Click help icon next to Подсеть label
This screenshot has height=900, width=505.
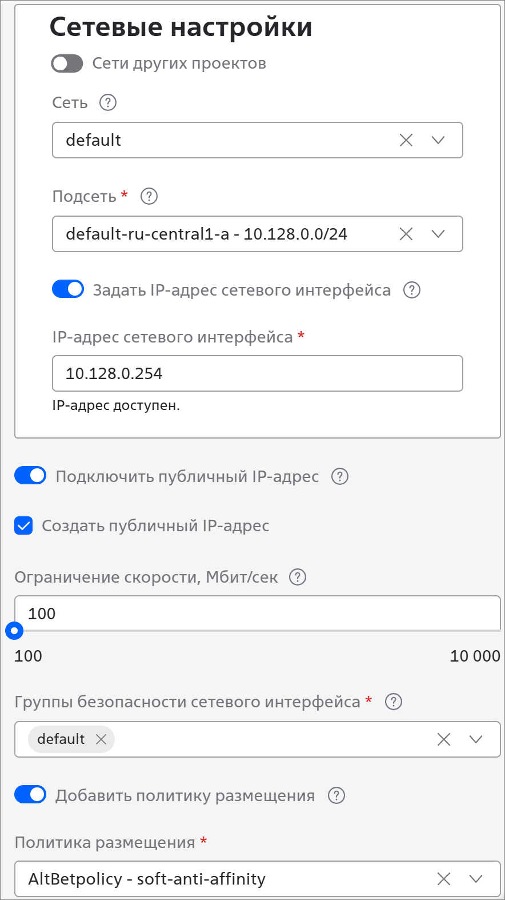point(149,196)
